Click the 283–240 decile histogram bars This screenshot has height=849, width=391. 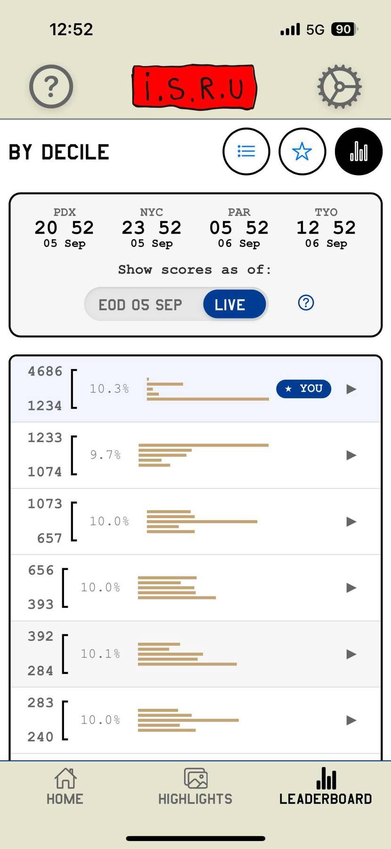[x=188, y=720]
